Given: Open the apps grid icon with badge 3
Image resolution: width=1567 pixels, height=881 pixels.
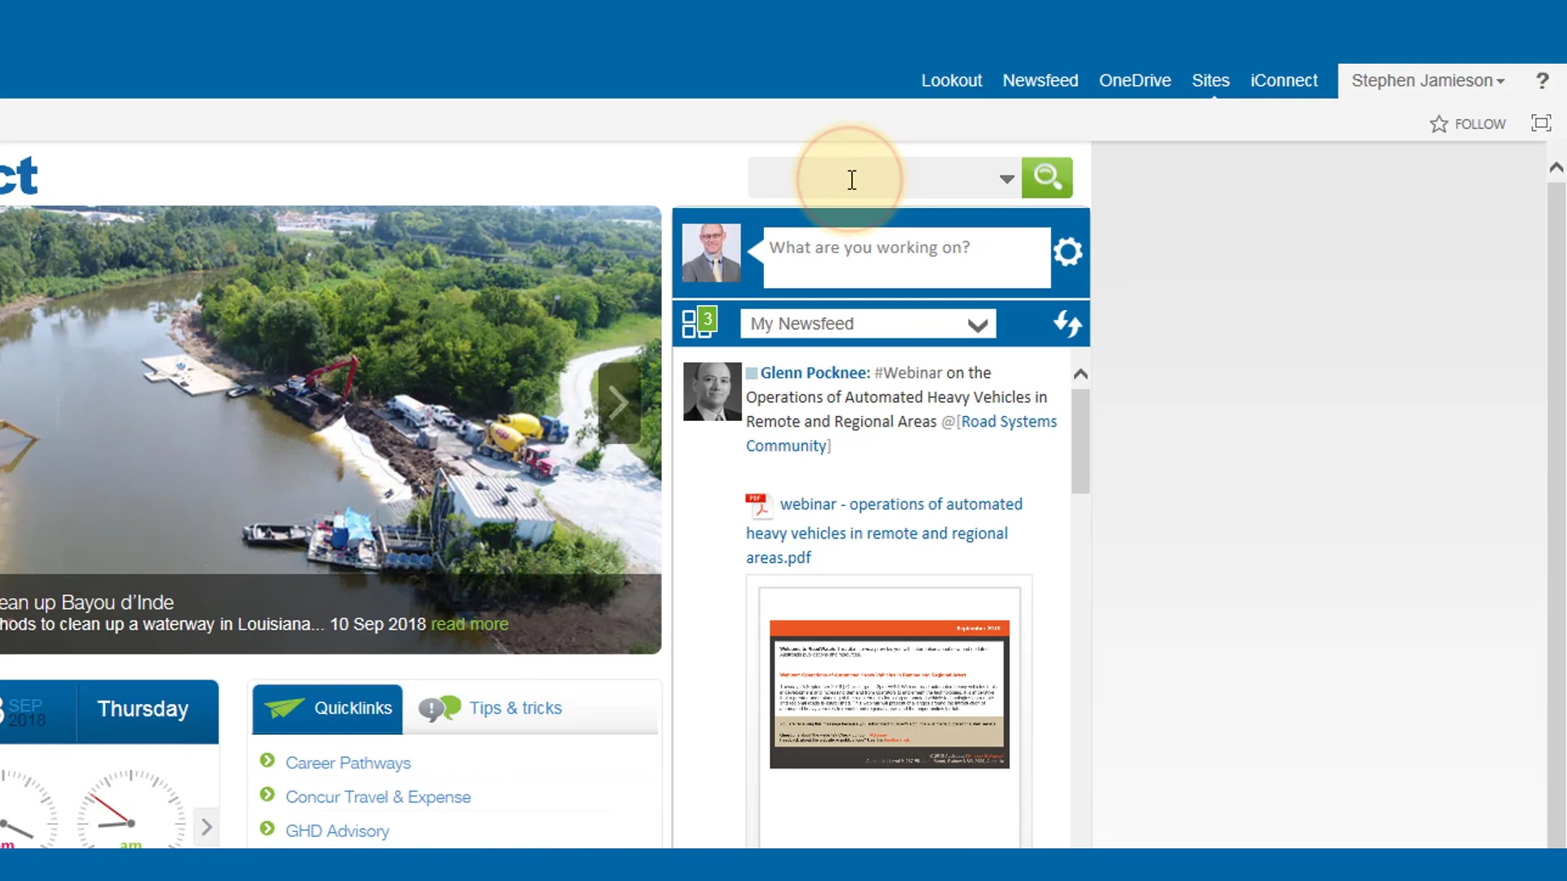Looking at the screenshot, I should click(699, 322).
